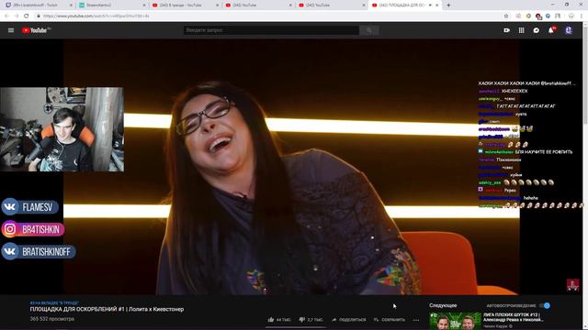Click the 365 532 просмотра view count
Screen dimensions: 588x330
(x=52, y=319)
